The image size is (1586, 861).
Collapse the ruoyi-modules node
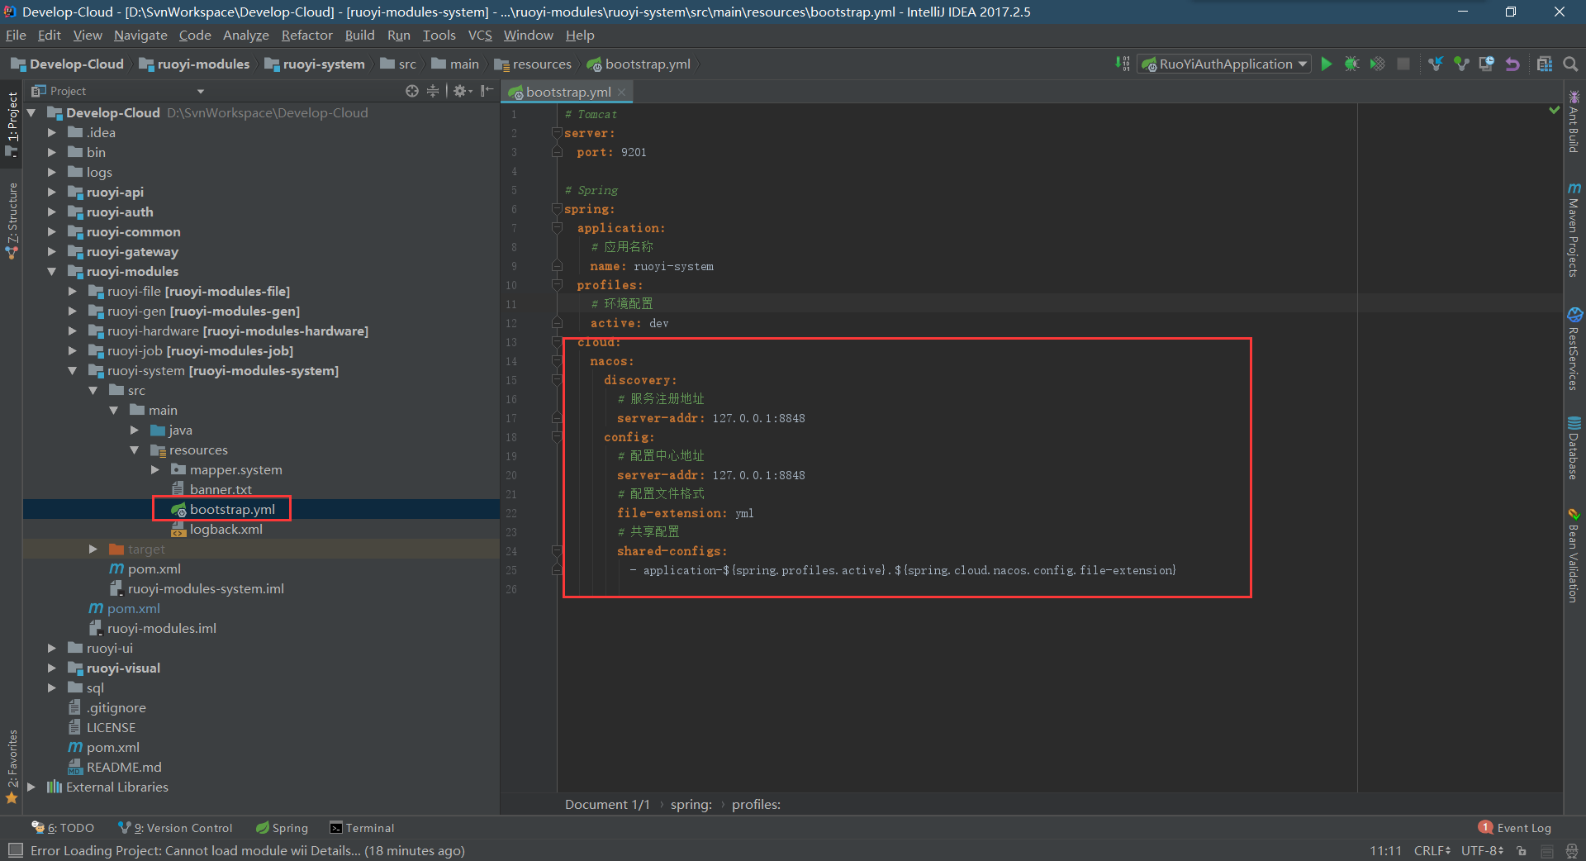[x=51, y=271]
